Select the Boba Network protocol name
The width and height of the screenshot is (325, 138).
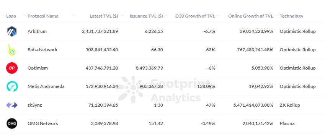[x=42, y=50]
